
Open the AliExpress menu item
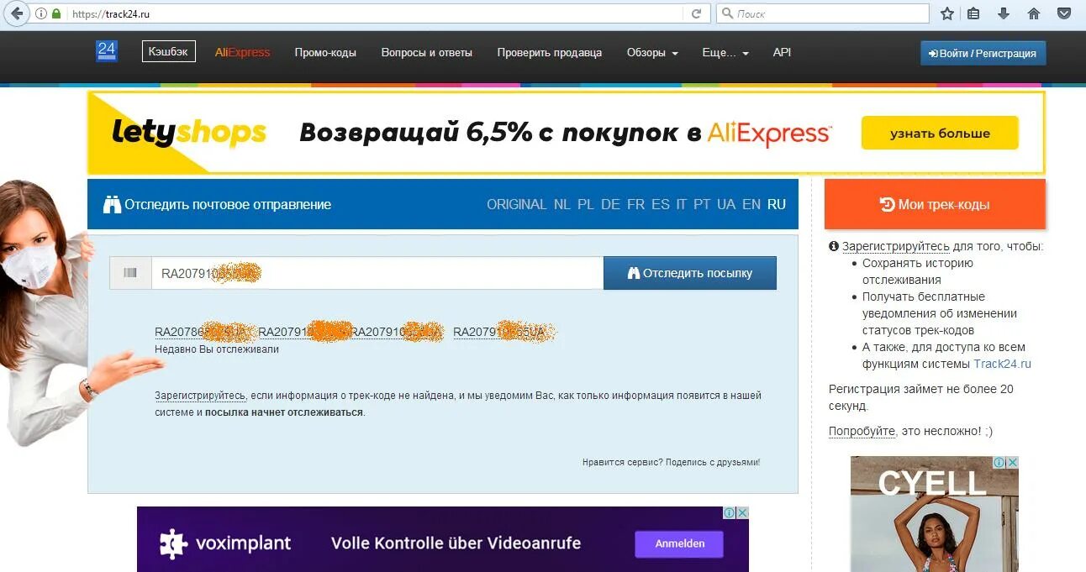click(243, 52)
